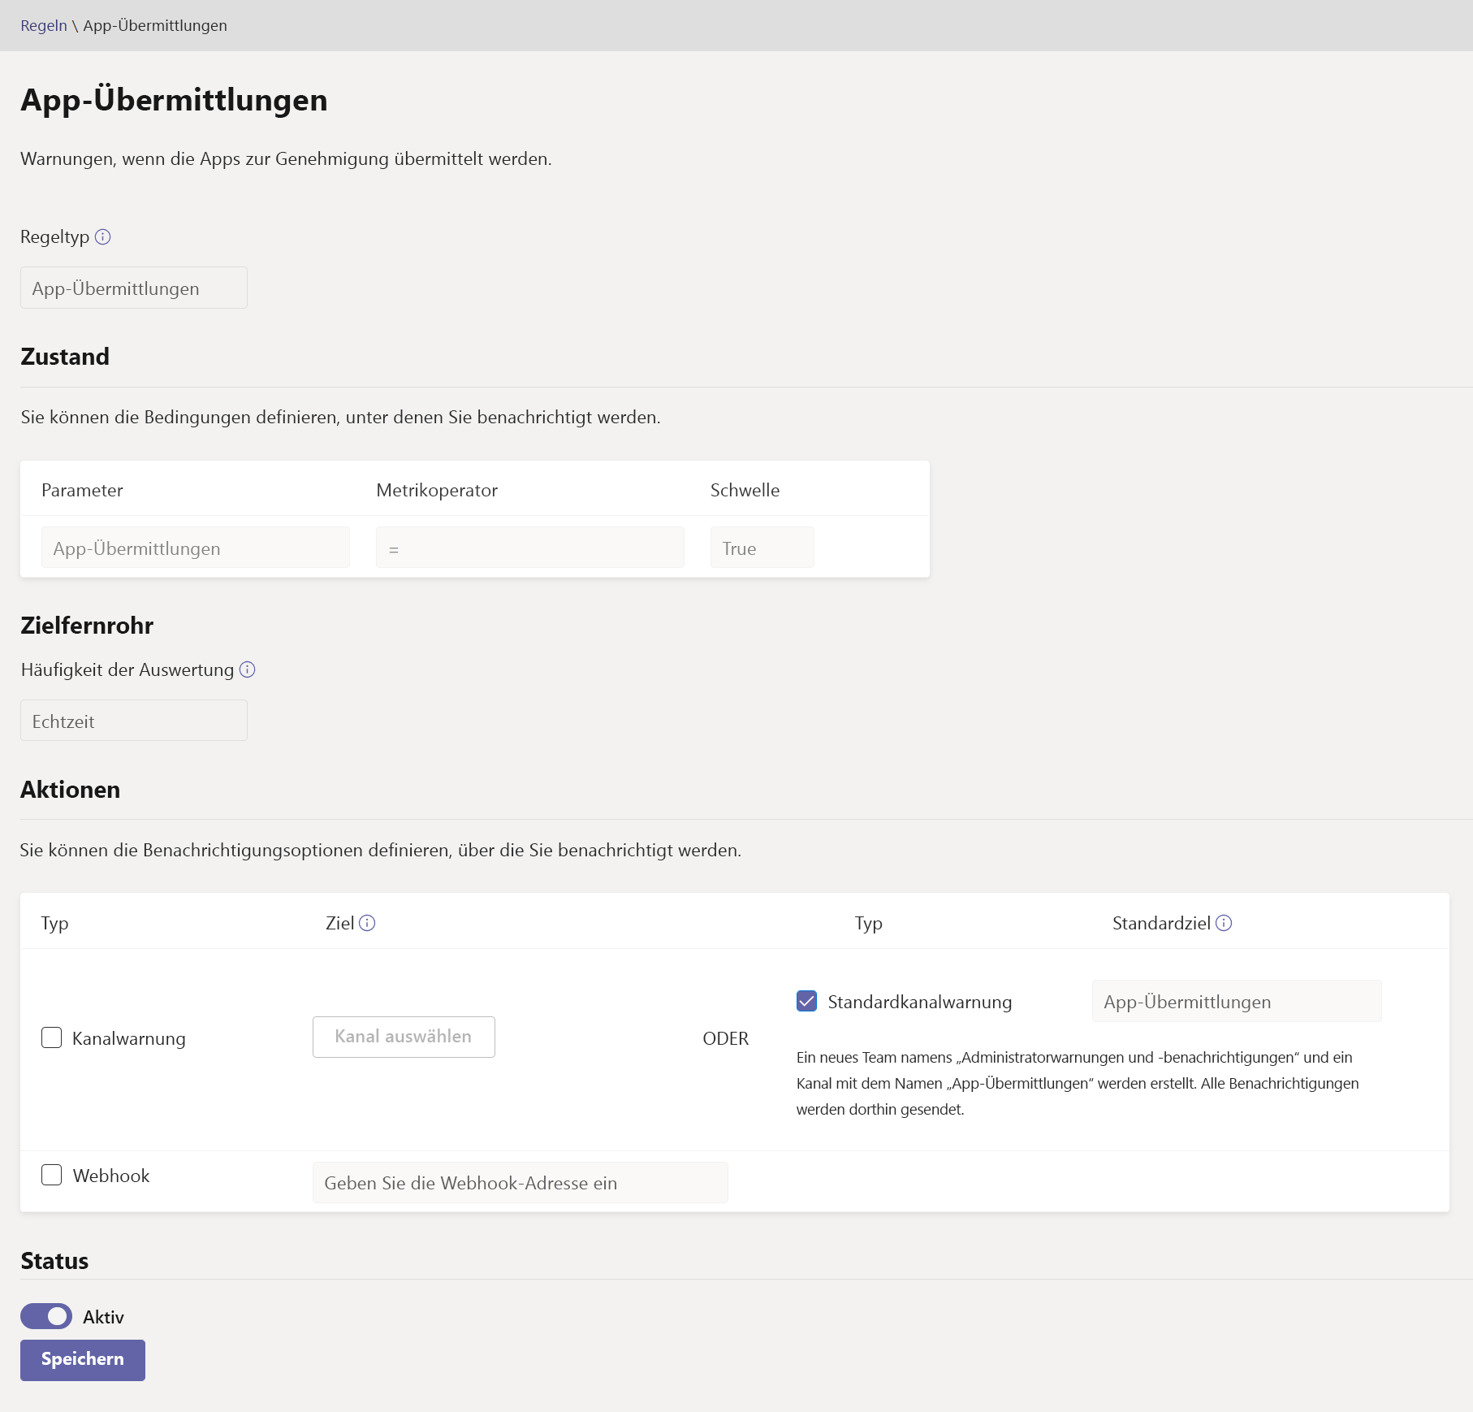Click the Zielfernrohr section heading

coord(87,626)
